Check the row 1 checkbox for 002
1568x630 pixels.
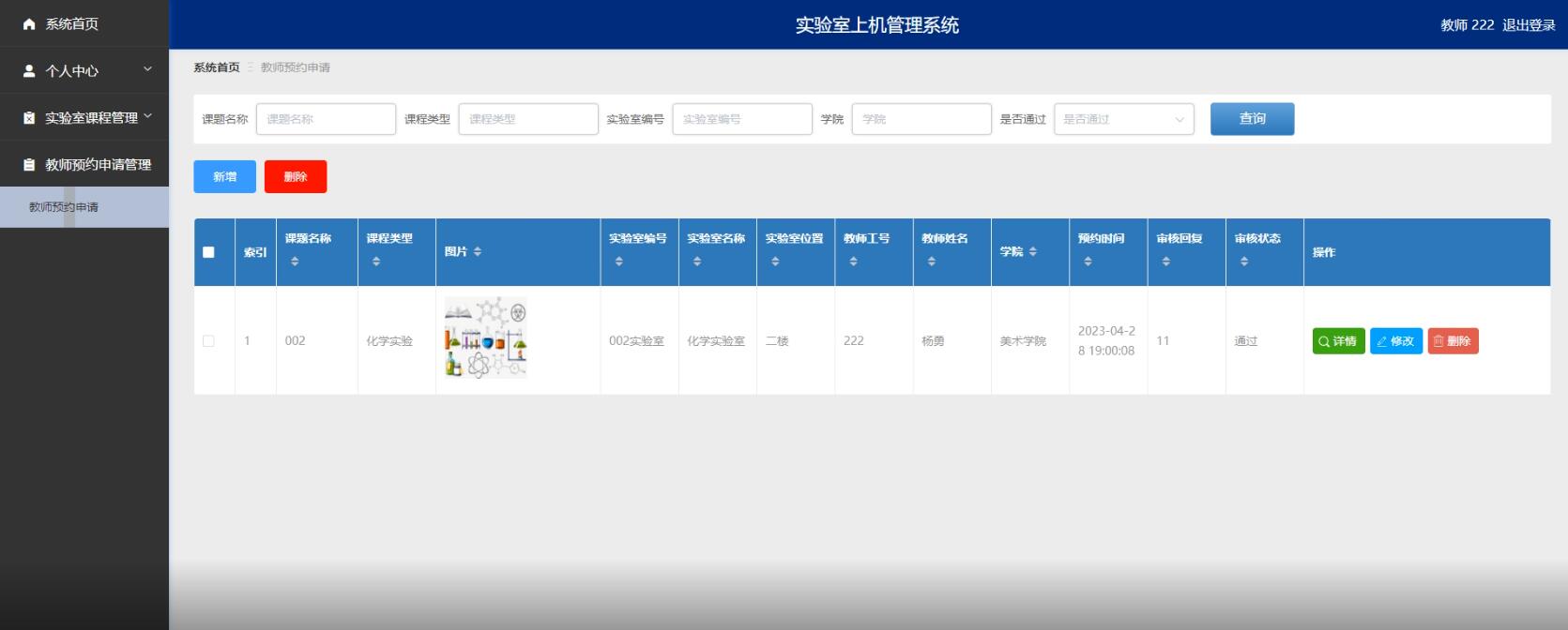(x=208, y=341)
